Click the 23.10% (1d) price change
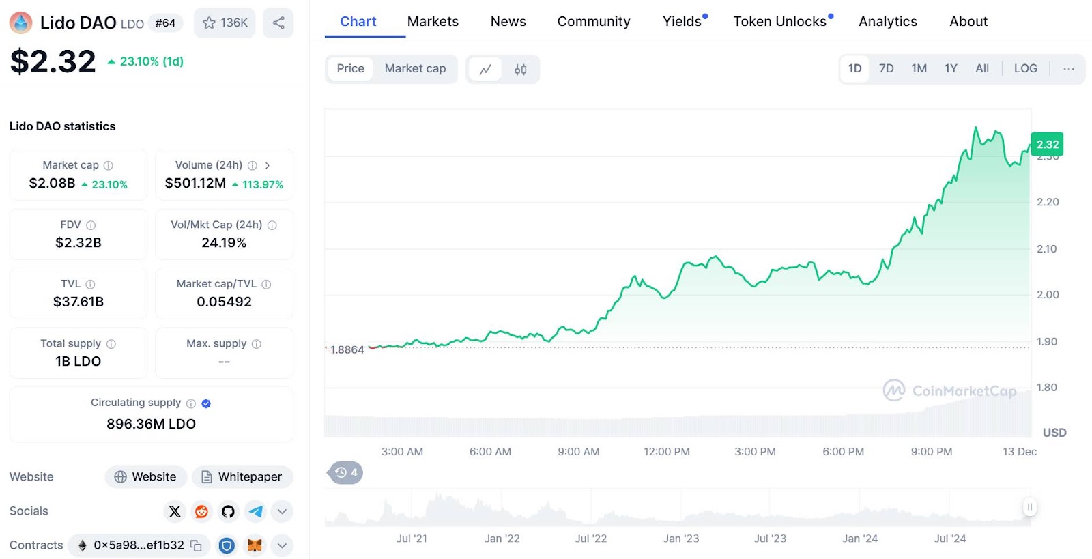This screenshot has width=1092, height=559. click(x=145, y=61)
